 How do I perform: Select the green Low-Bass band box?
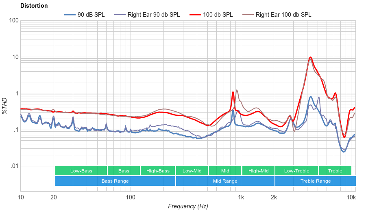click(81, 171)
